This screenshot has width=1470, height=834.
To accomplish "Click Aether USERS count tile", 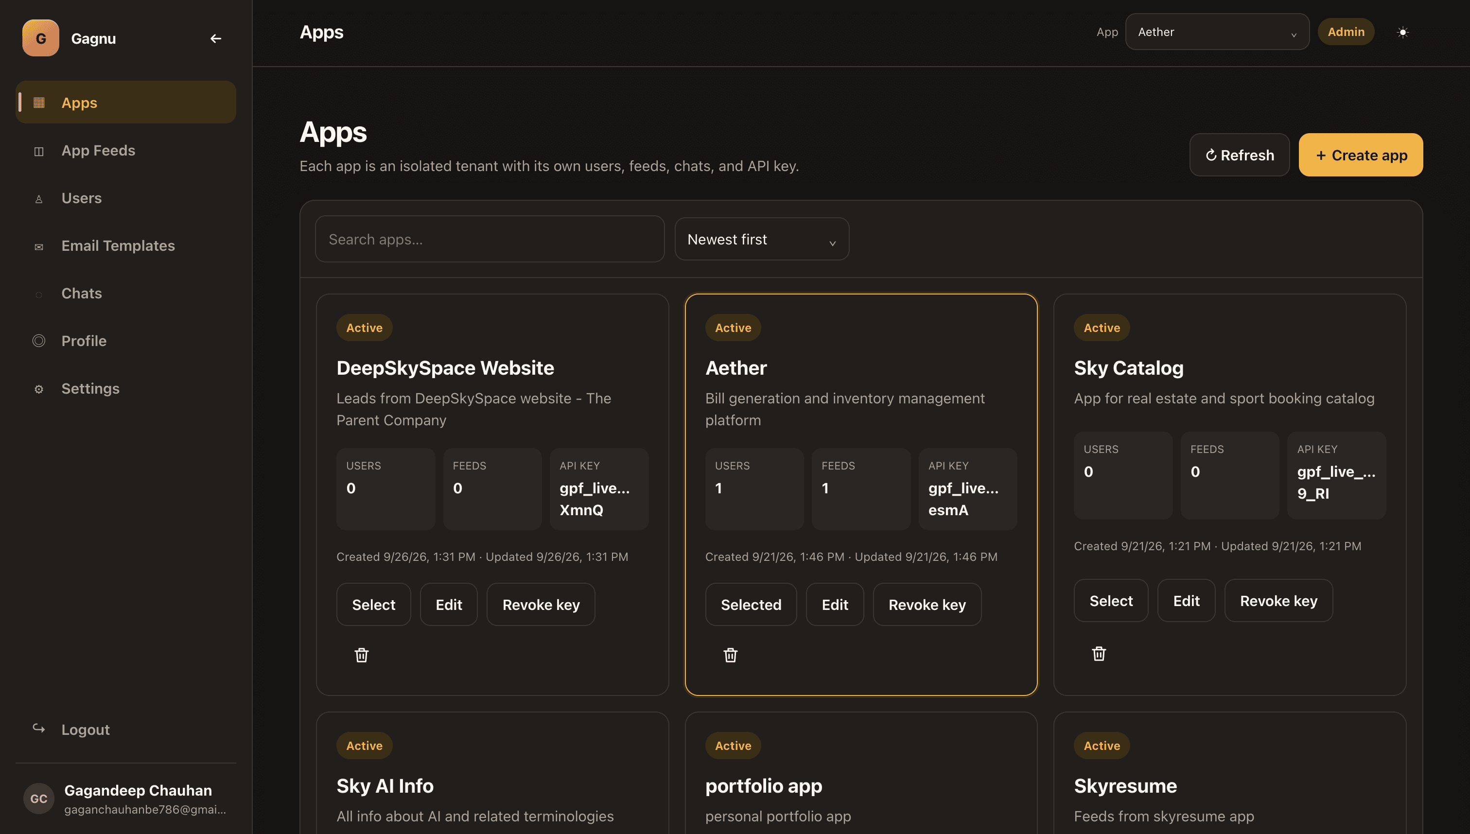I will (x=754, y=489).
